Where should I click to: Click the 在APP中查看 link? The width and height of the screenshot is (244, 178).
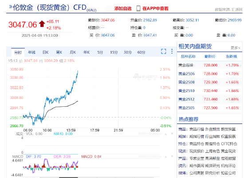(155, 8)
